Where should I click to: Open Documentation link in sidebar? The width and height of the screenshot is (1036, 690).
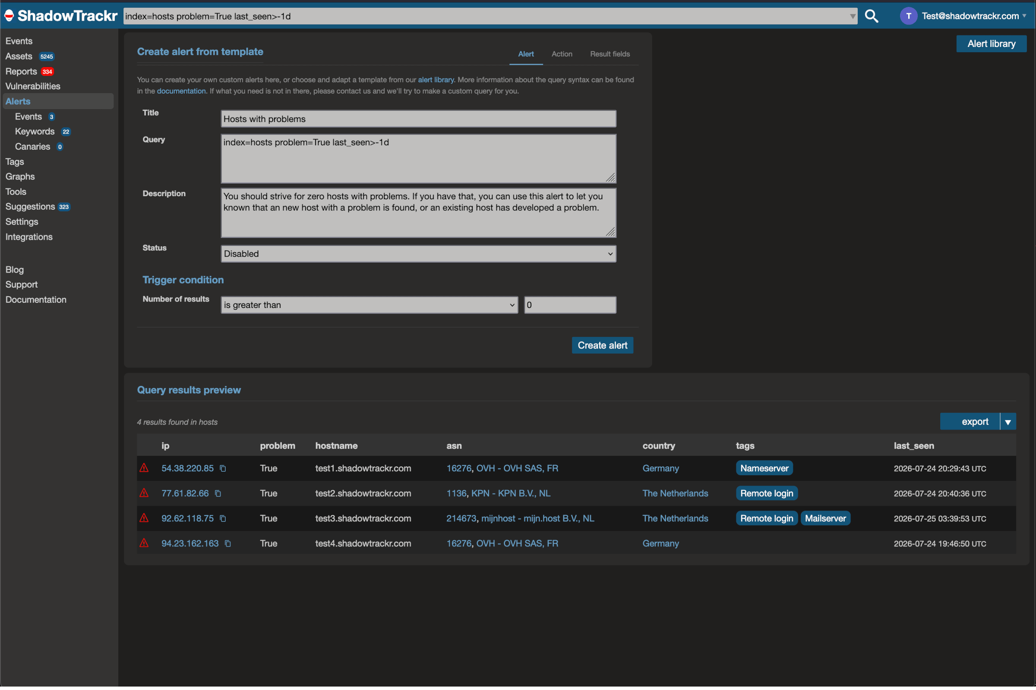[x=36, y=300]
